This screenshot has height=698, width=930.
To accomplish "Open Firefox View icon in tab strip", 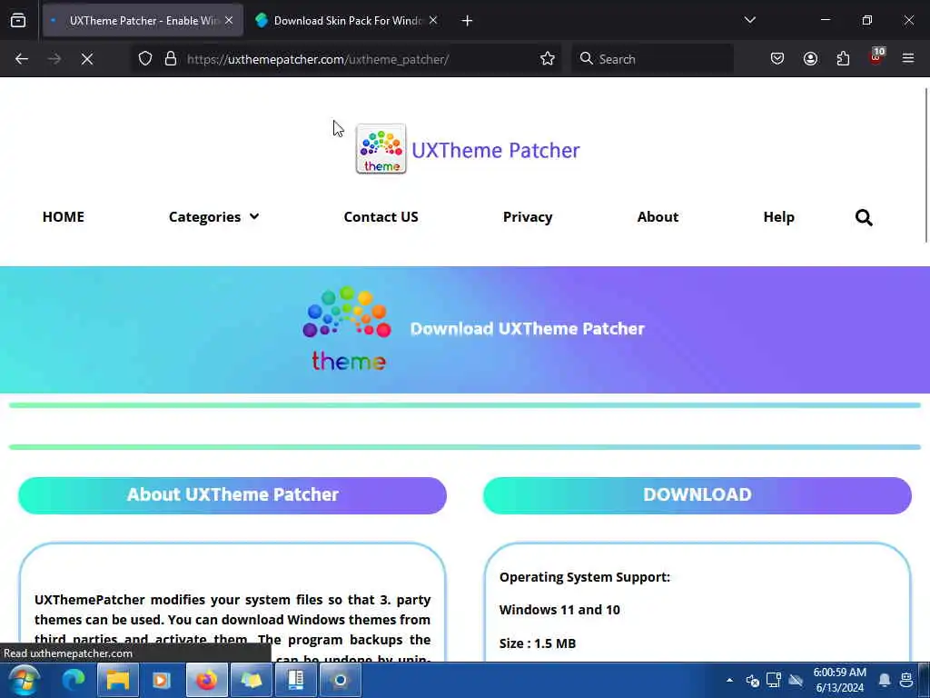I will tap(18, 21).
